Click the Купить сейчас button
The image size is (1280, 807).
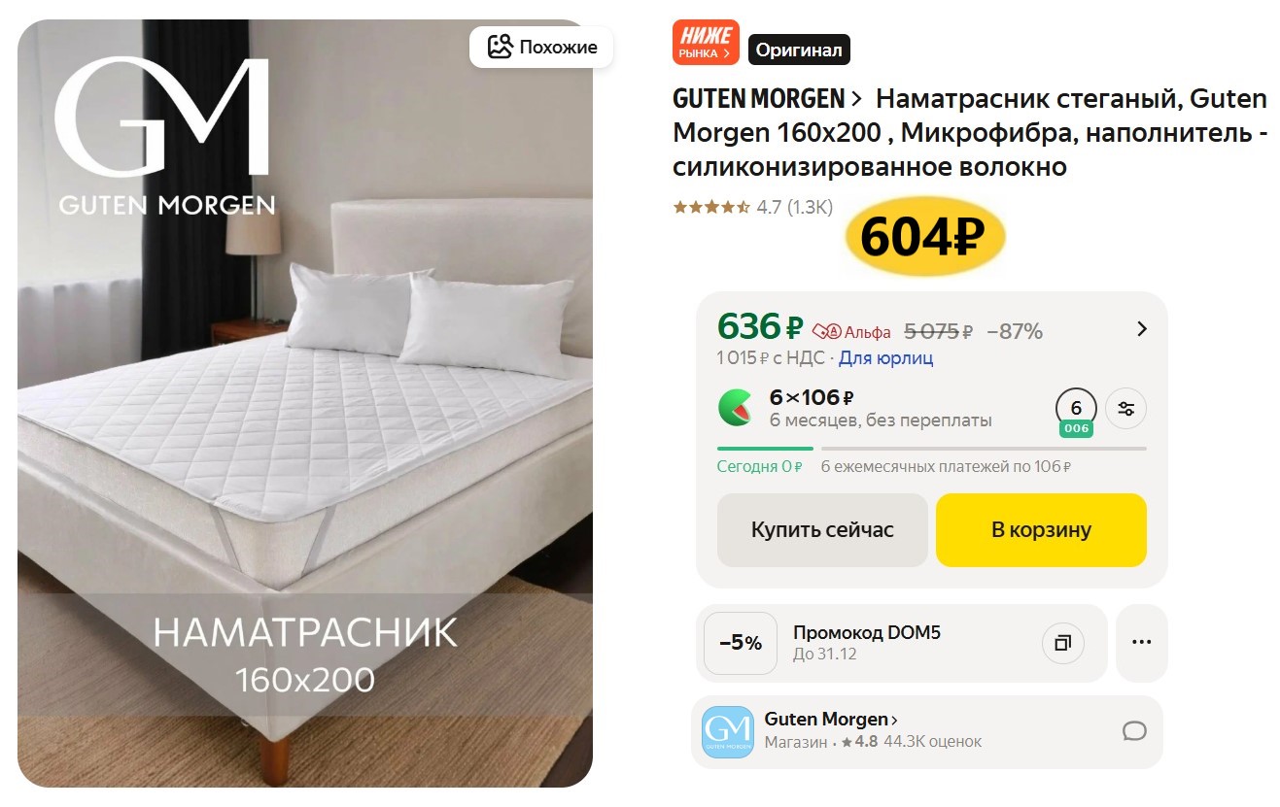pos(822,530)
